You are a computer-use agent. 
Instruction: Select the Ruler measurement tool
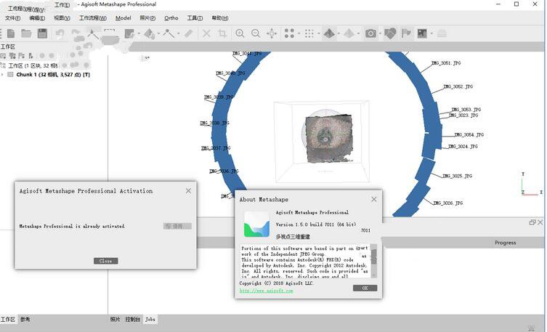(188, 33)
